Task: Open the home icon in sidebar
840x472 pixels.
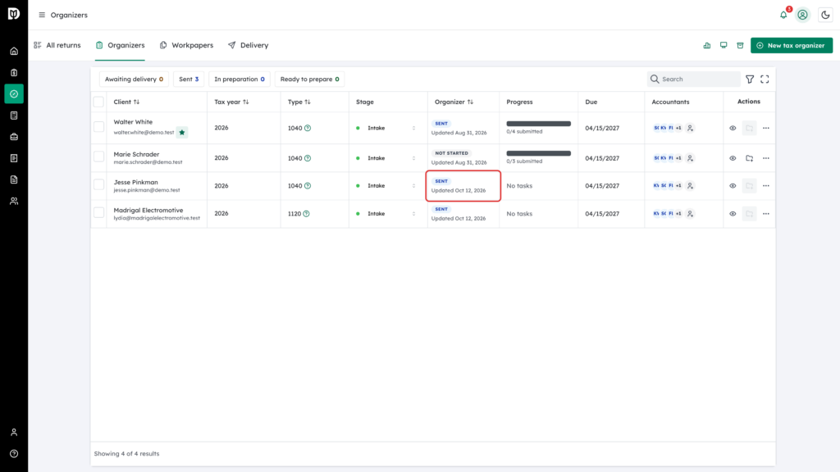Action: [14, 52]
